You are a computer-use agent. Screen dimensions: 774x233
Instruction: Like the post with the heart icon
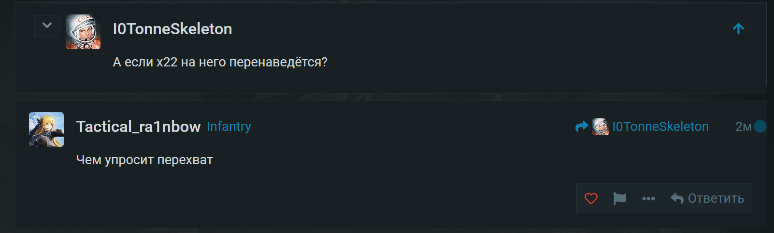tap(591, 198)
